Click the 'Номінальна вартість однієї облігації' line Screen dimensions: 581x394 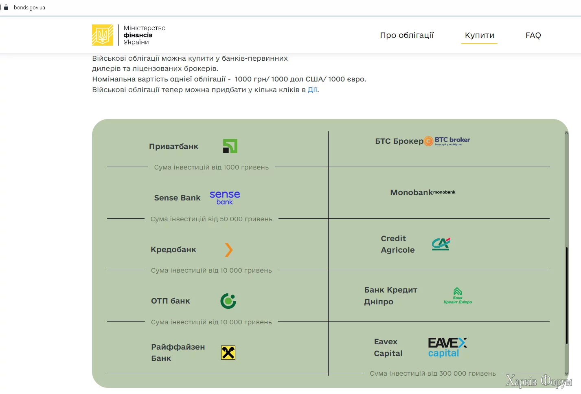click(x=229, y=79)
